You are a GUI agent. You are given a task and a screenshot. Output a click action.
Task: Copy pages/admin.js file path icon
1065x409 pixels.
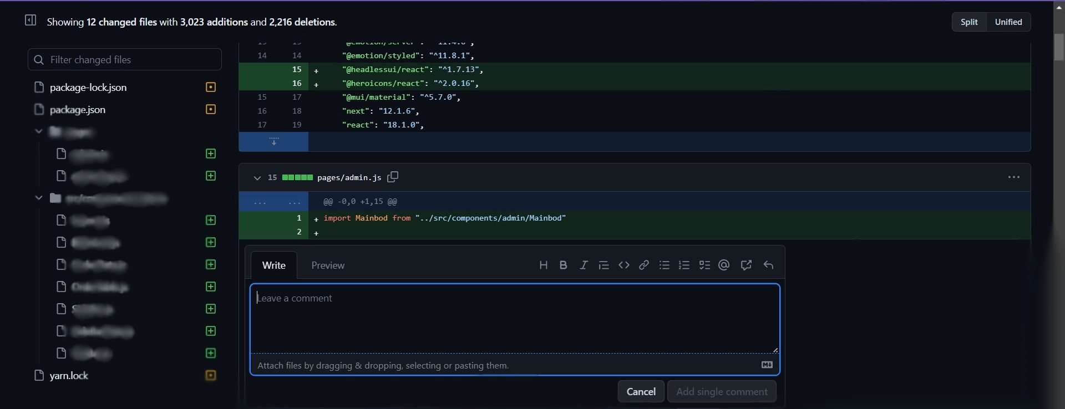click(x=393, y=177)
